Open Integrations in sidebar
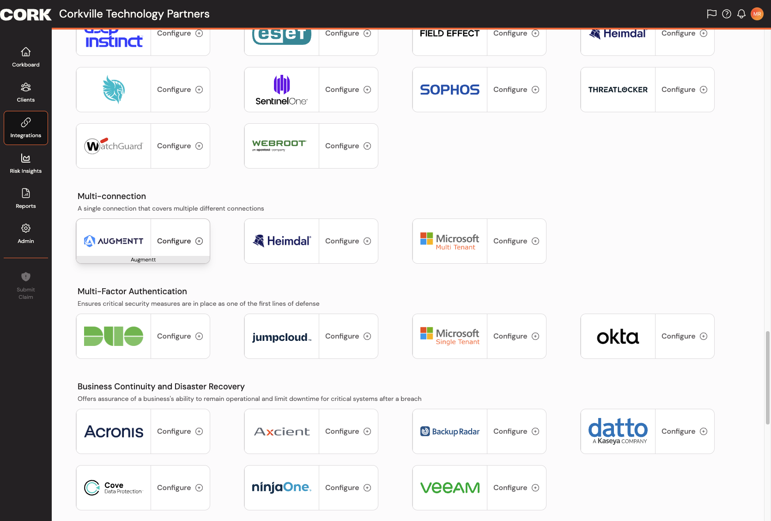771x521 pixels. click(x=26, y=128)
